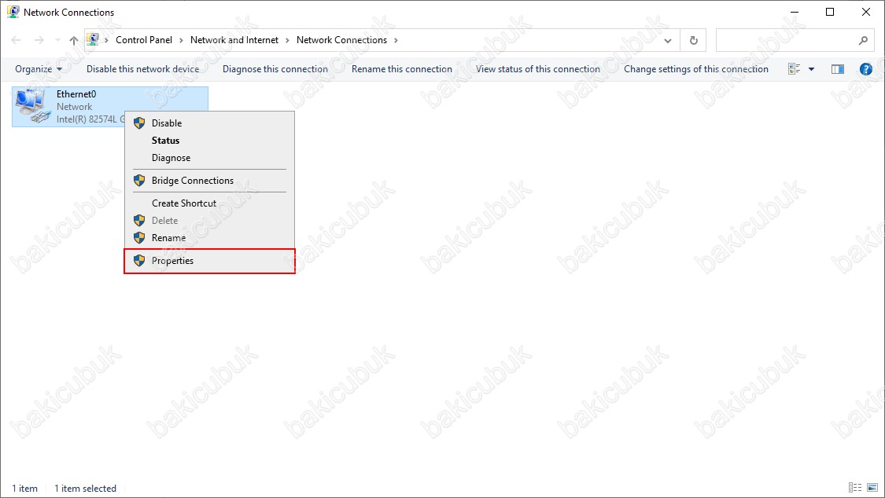Viewport: 885px width, 498px height.
Task: Click the Network Connections breadcrumb
Action: (341, 40)
